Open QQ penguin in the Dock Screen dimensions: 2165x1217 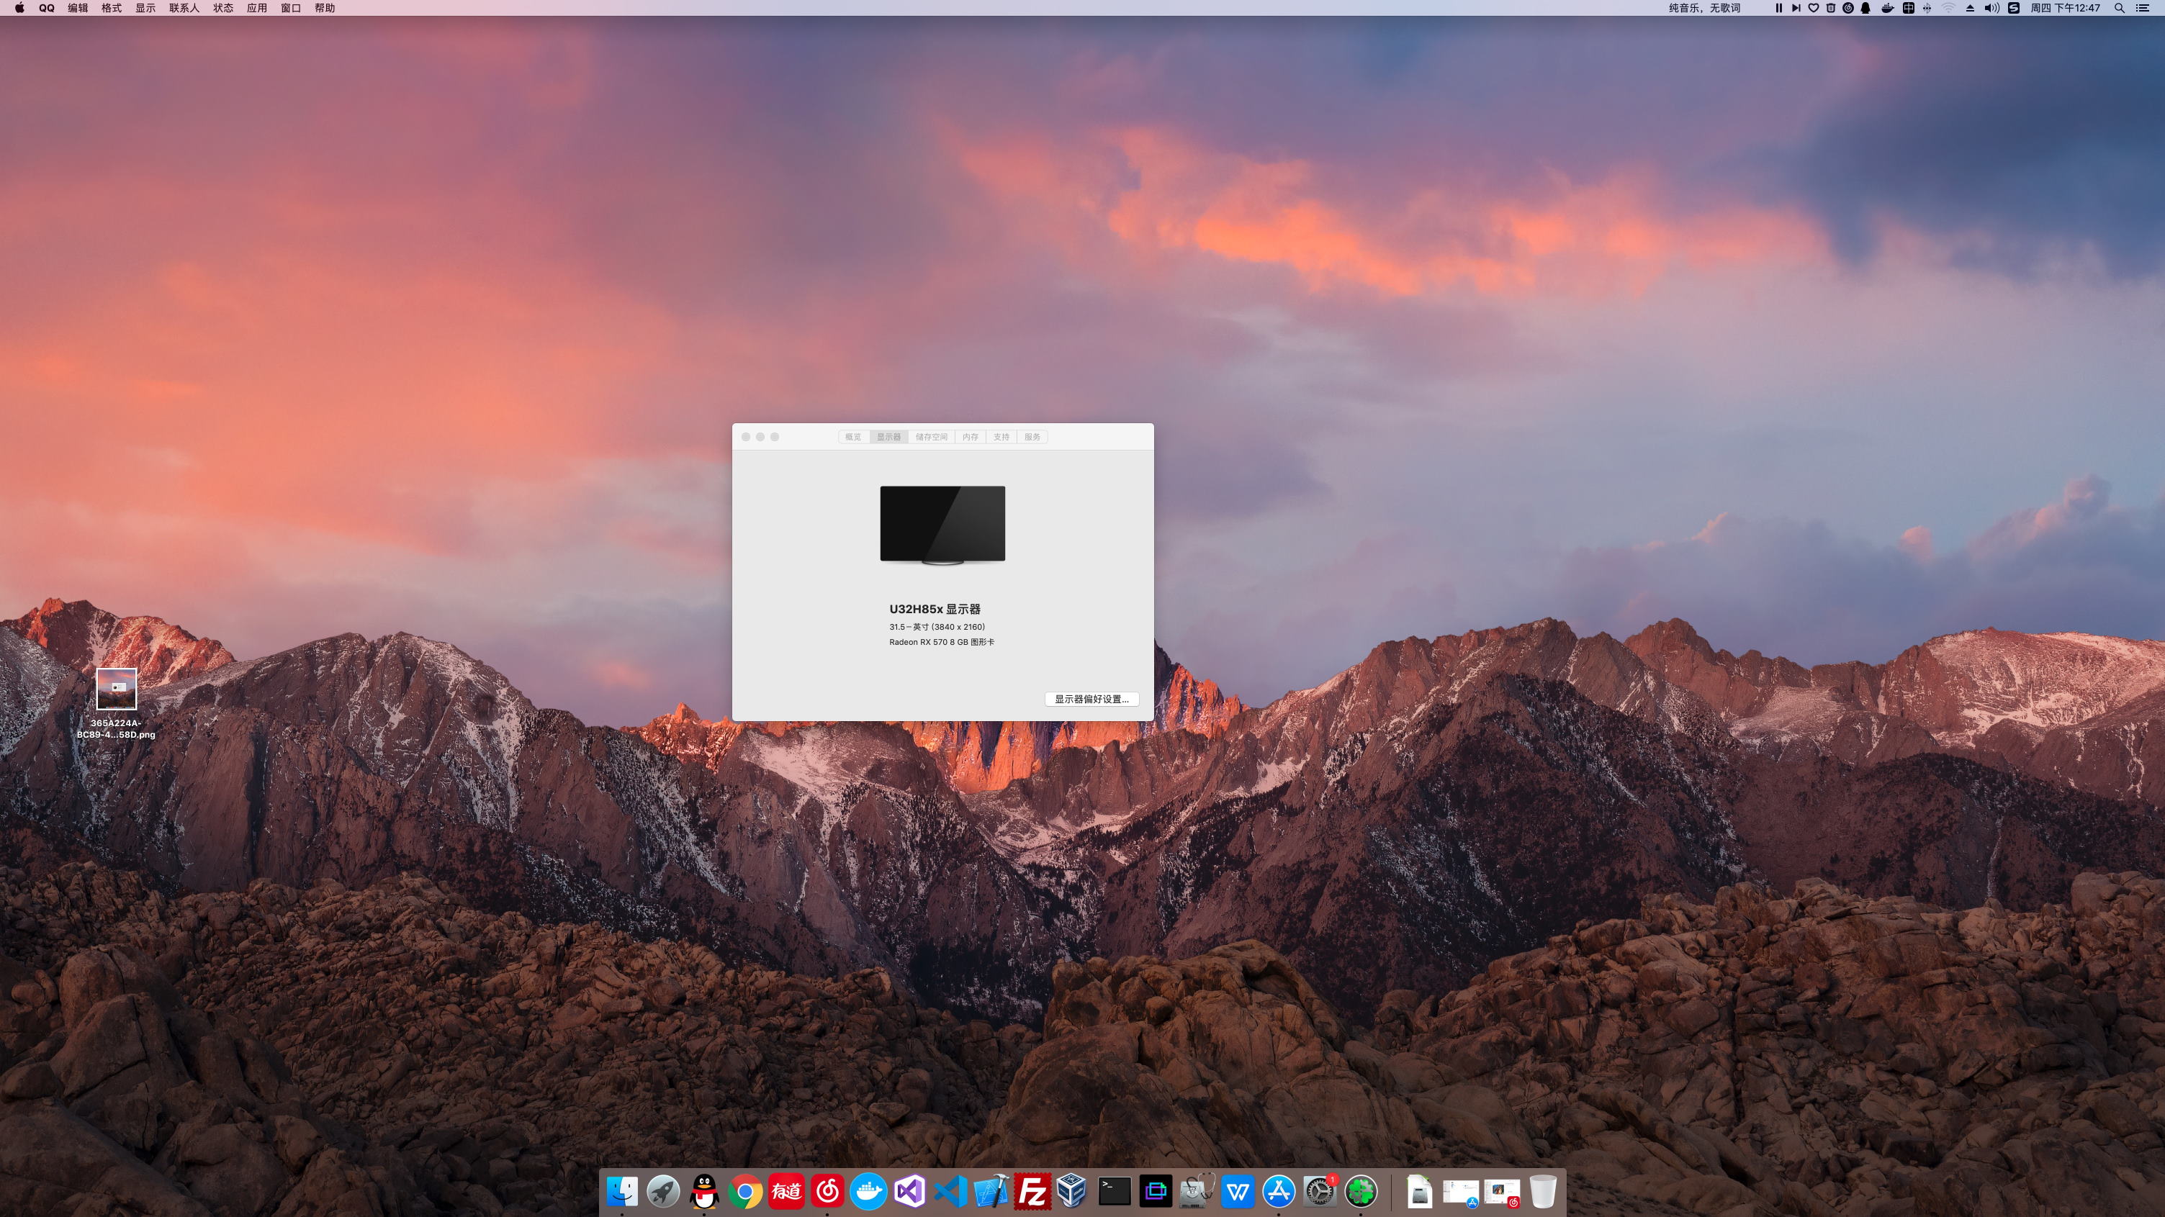(703, 1191)
